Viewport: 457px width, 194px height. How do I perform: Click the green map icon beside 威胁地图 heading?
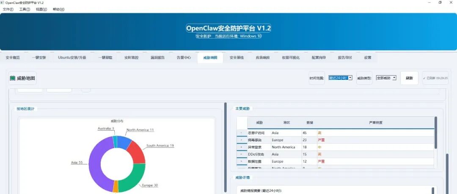click(x=13, y=78)
